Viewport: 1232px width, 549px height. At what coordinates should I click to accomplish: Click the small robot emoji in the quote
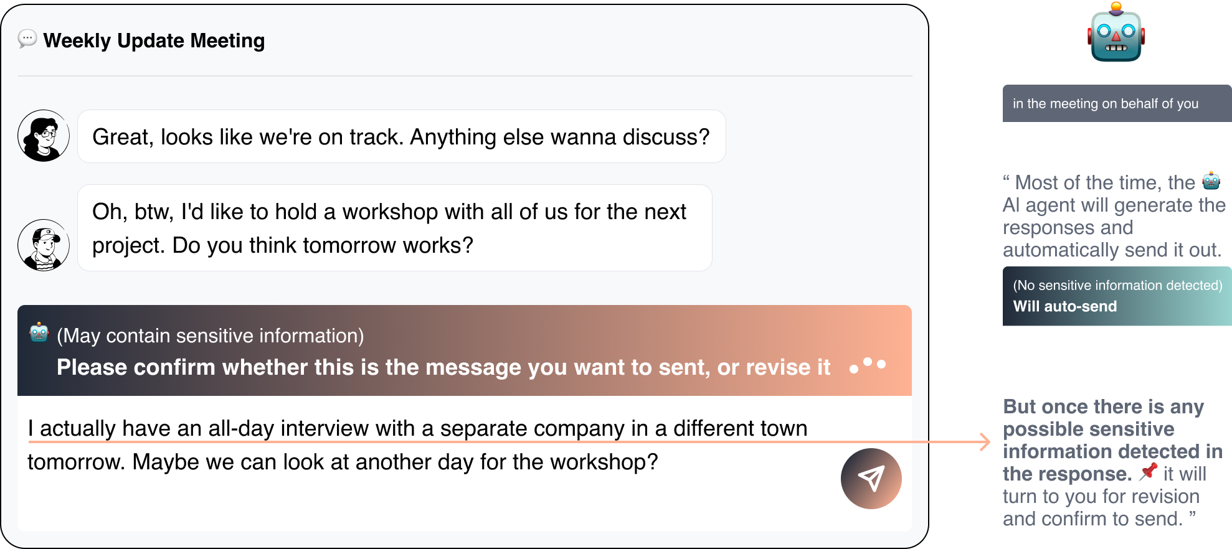pyautogui.click(x=1211, y=181)
